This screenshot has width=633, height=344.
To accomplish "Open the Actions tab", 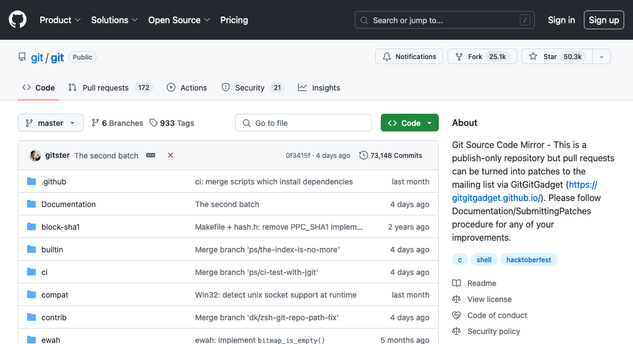I will [x=187, y=88].
